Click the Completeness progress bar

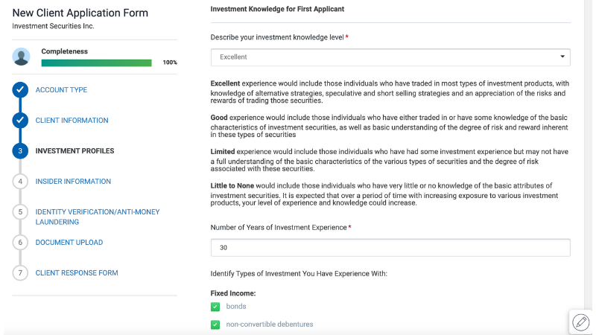[96, 63]
